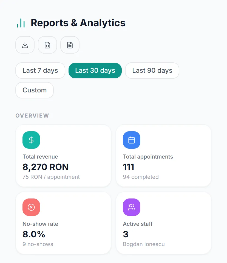Click the Bogdan Ionescu name

pos(144,244)
